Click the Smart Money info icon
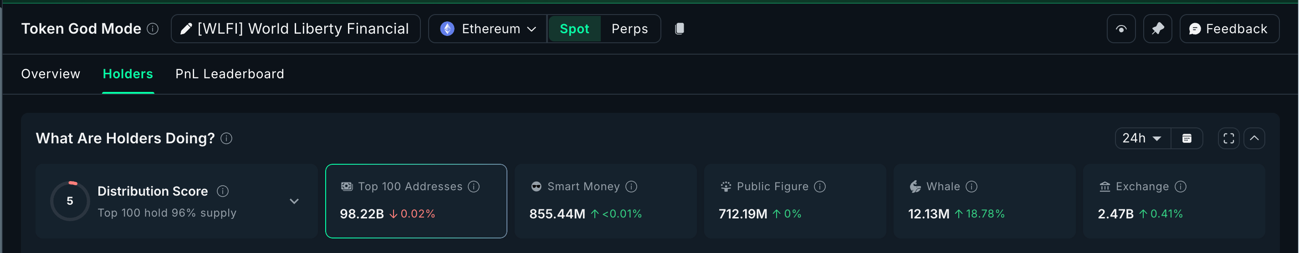The image size is (1299, 253). (631, 187)
